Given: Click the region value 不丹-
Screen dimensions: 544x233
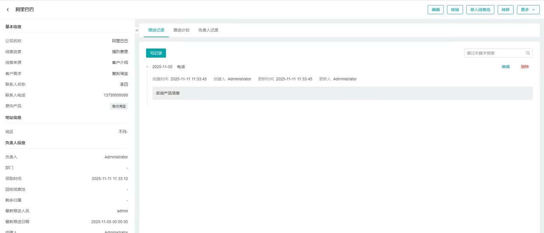Looking at the screenshot, I should coord(123,132).
